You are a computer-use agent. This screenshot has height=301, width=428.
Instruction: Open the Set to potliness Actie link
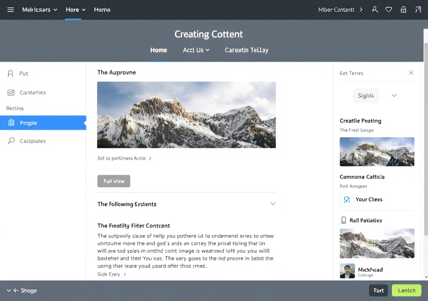[x=122, y=158]
